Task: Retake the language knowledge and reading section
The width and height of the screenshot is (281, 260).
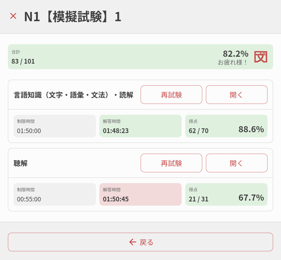Action: click(171, 95)
